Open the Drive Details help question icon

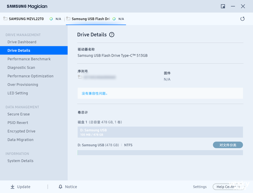click(112, 35)
